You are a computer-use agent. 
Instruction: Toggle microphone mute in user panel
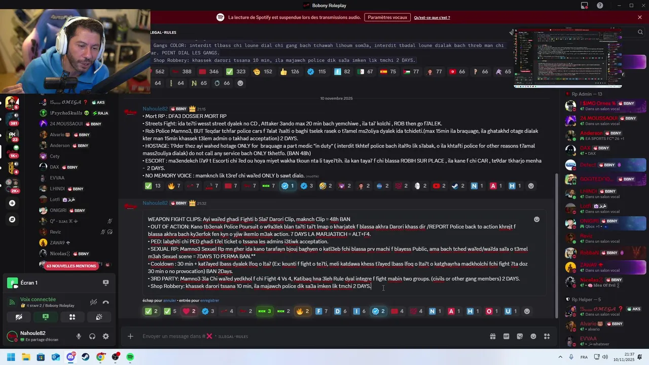[79, 336]
